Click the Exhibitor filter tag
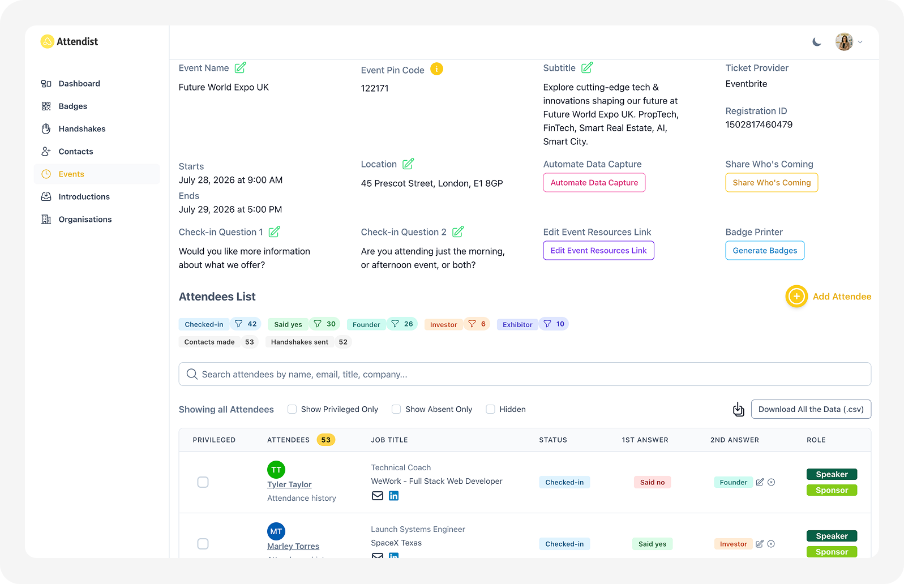Viewport: 904px width, 584px height. (x=517, y=324)
